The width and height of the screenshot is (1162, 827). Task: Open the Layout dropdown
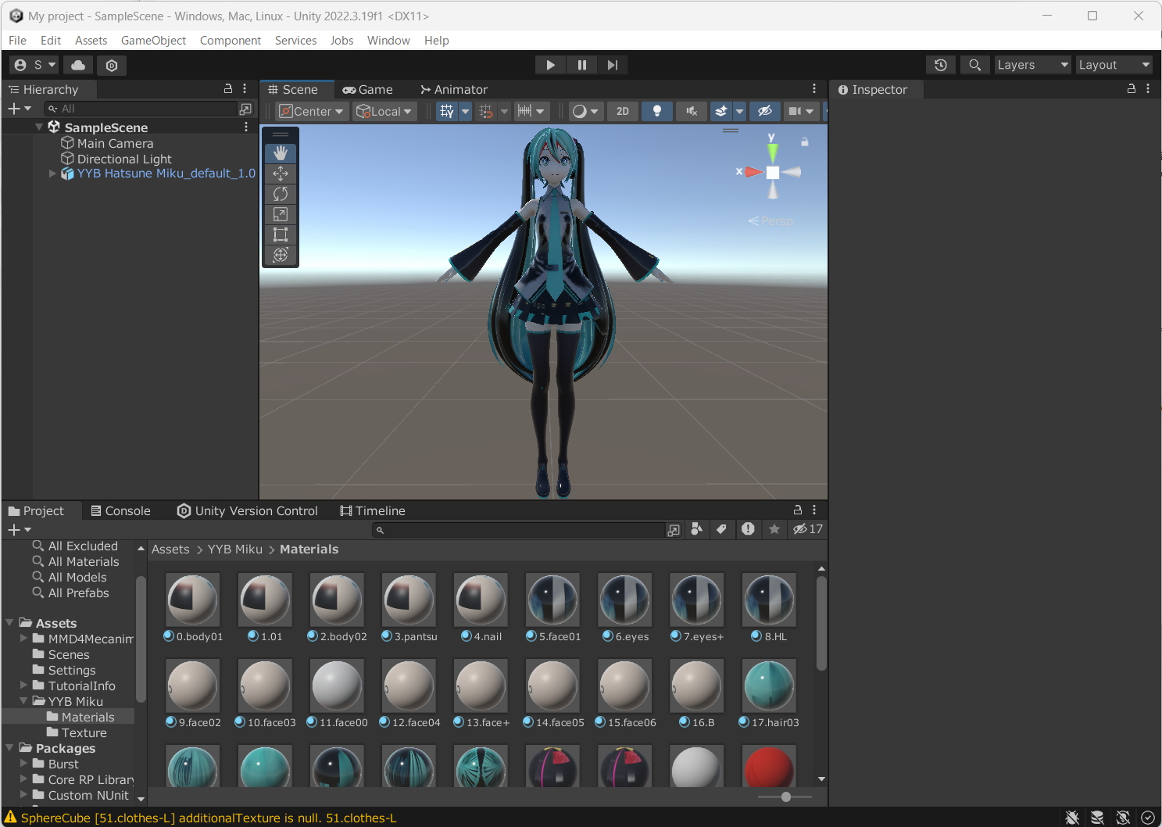(x=1113, y=64)
